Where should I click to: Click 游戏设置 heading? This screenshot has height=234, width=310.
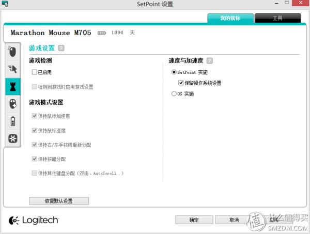[x=42, y=48]
